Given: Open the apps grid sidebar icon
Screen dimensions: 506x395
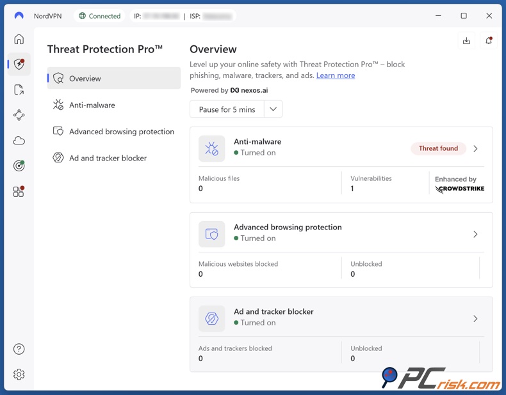Looking at the screenshot, I should [x=19, y=192].
